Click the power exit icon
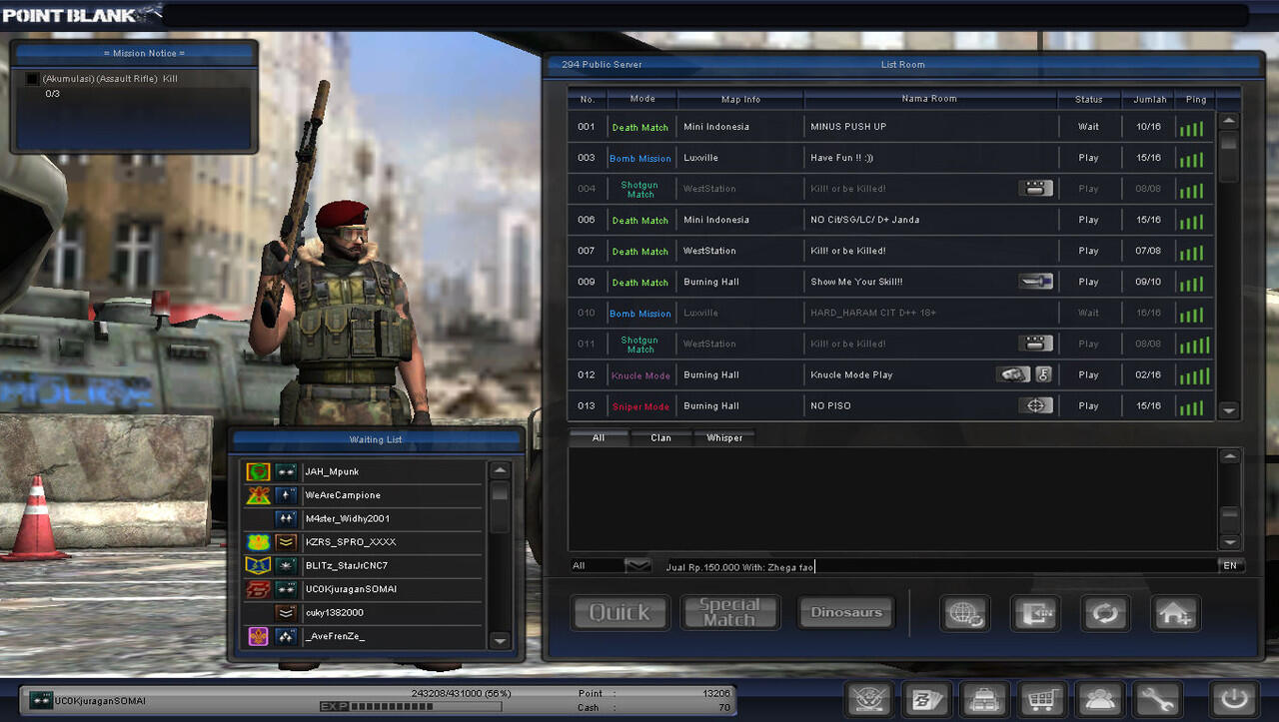The image size is (1279, 722). [1234, 700]
